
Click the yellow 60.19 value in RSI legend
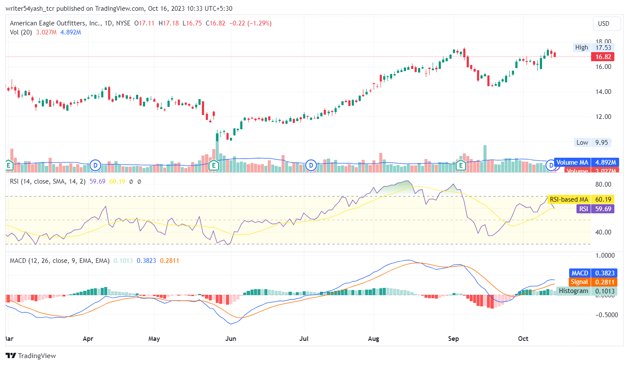click(x=117, y=181)
